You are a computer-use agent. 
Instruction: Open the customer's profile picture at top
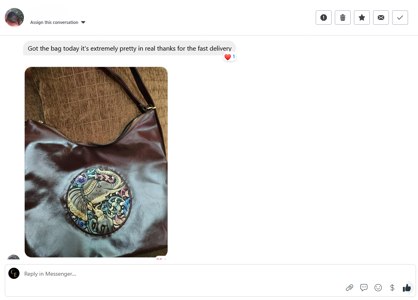[x=14, y=18]
